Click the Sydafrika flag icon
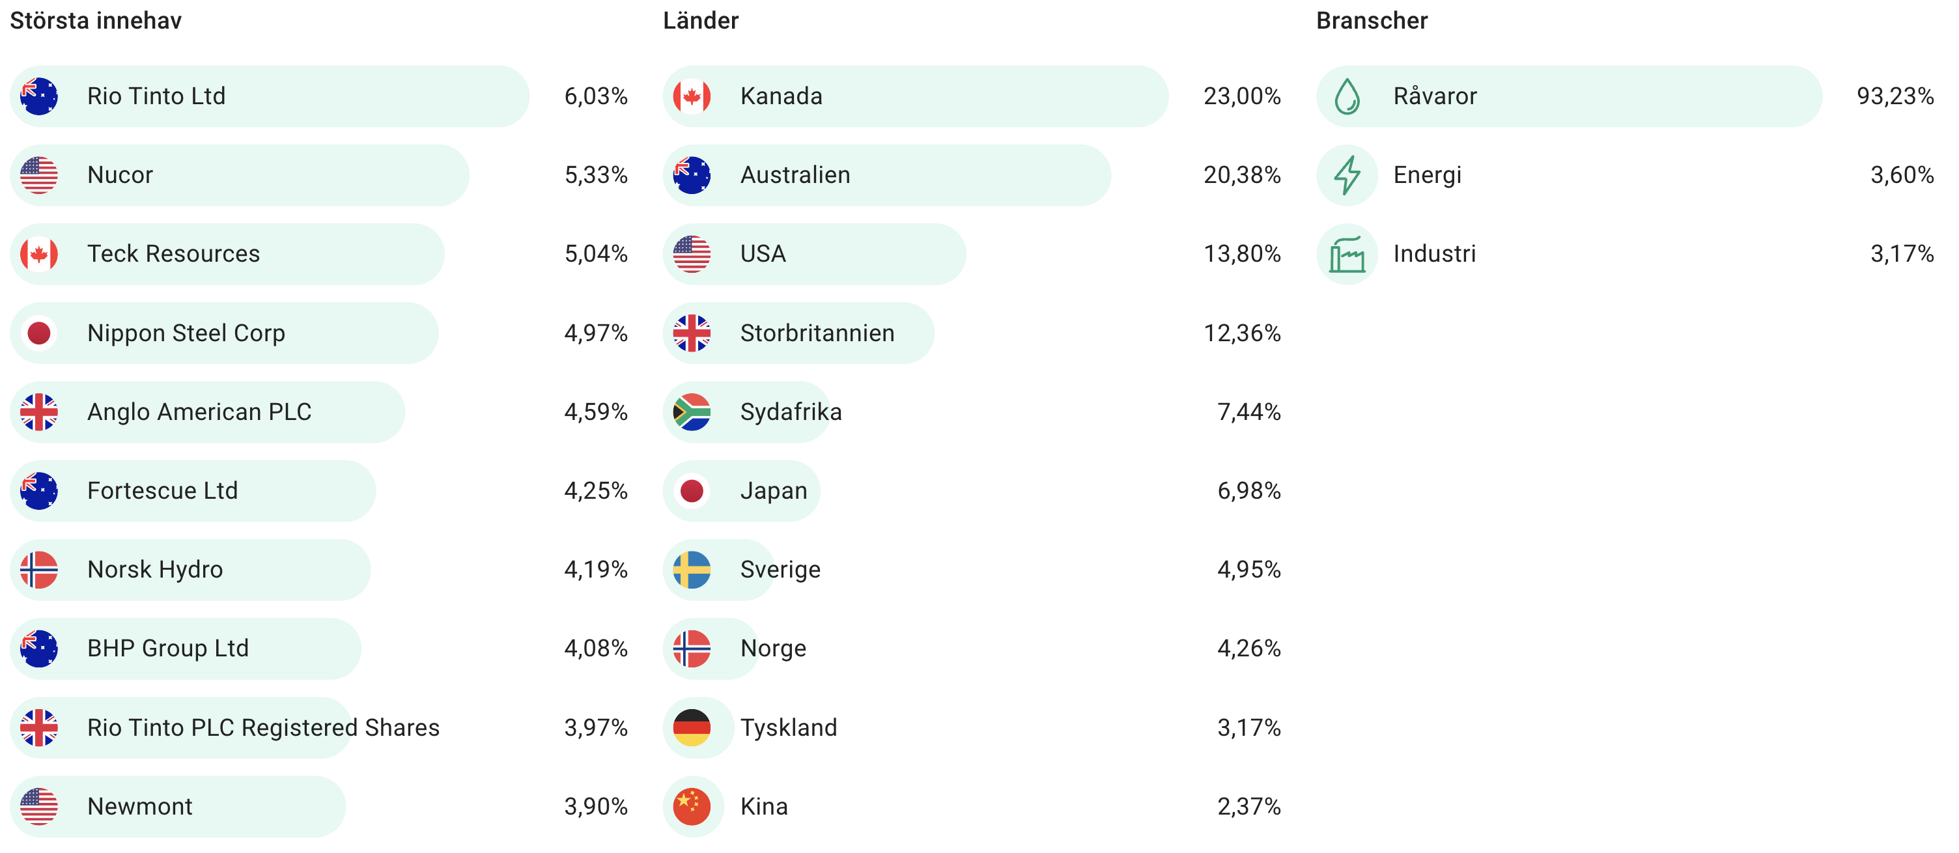The image size is (1959, 853). [x=691, y=412]
